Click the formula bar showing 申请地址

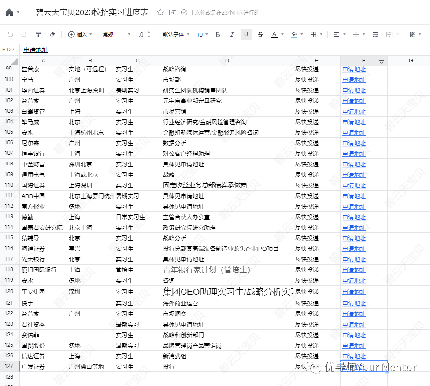[224, 50]
